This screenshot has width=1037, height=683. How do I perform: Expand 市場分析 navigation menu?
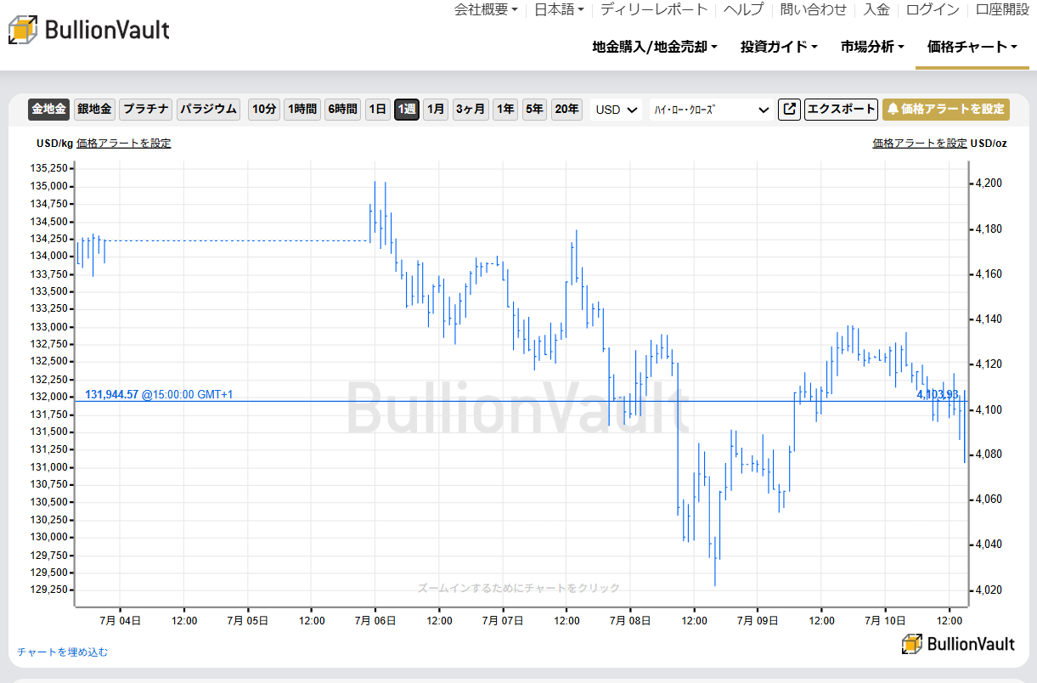coord(872,47)
